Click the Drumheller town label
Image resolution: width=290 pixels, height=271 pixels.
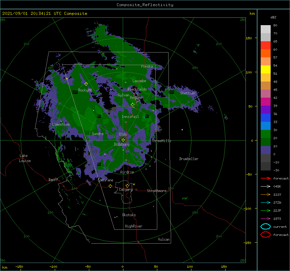click(189, 159)
